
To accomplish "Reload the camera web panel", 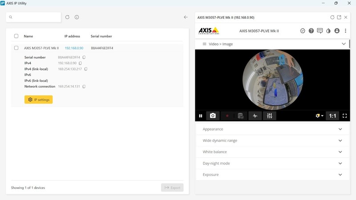I will click(x=332, y=17).
